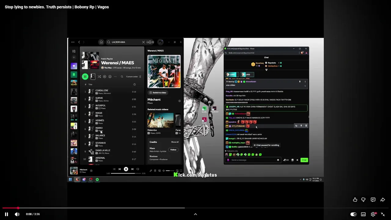391x220 pixels.
Task: Open the Méchant album cover
Action: click(164, 71)
